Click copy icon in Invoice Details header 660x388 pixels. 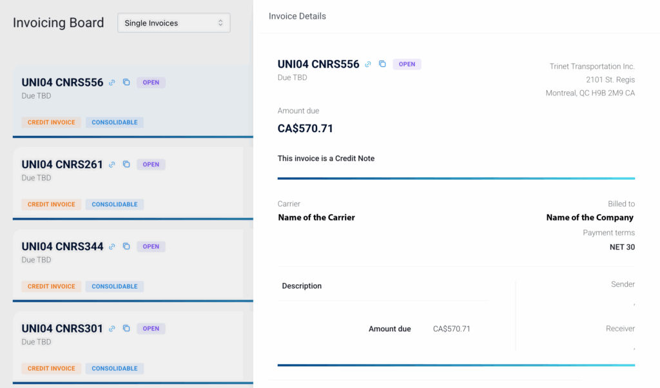coord(382,64)
